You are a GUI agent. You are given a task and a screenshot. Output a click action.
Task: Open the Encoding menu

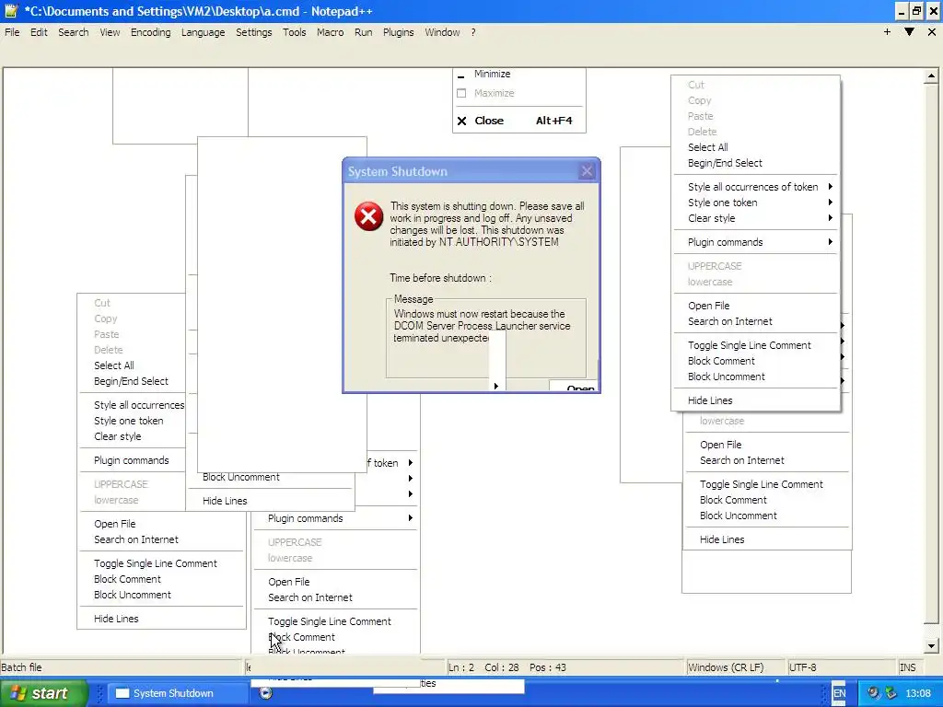[150, 32]
